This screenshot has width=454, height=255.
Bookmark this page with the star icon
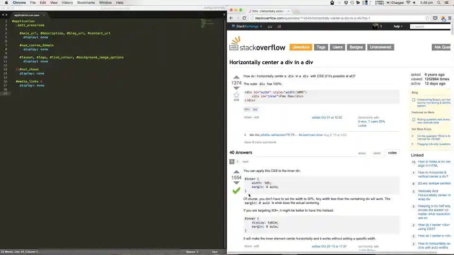(428, 18)
